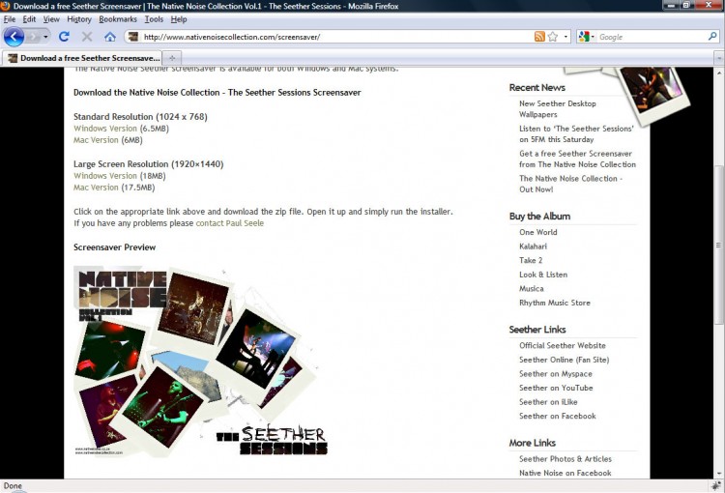The image size is (725, 493).
Task: Open Seether Online (Fan Site) link
Action: click(565, 360)
